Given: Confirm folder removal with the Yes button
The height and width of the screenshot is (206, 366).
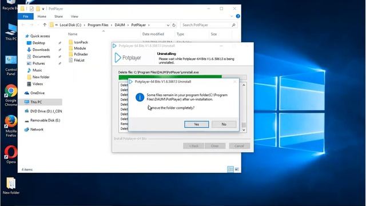Looking at the screenshot, I should point(197,124).
